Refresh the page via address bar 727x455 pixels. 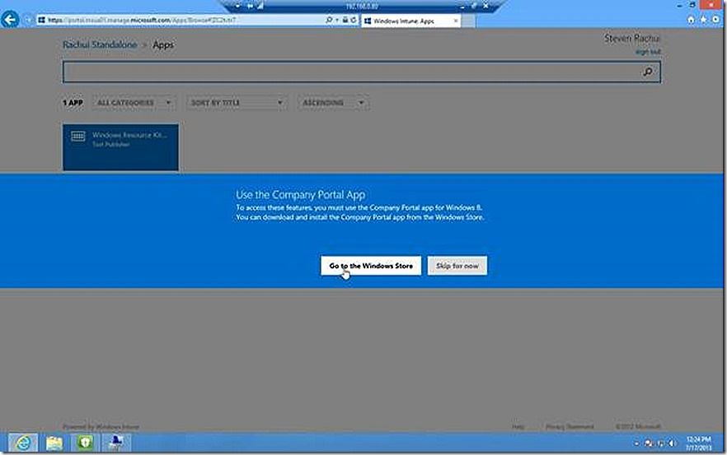point(354,20)
